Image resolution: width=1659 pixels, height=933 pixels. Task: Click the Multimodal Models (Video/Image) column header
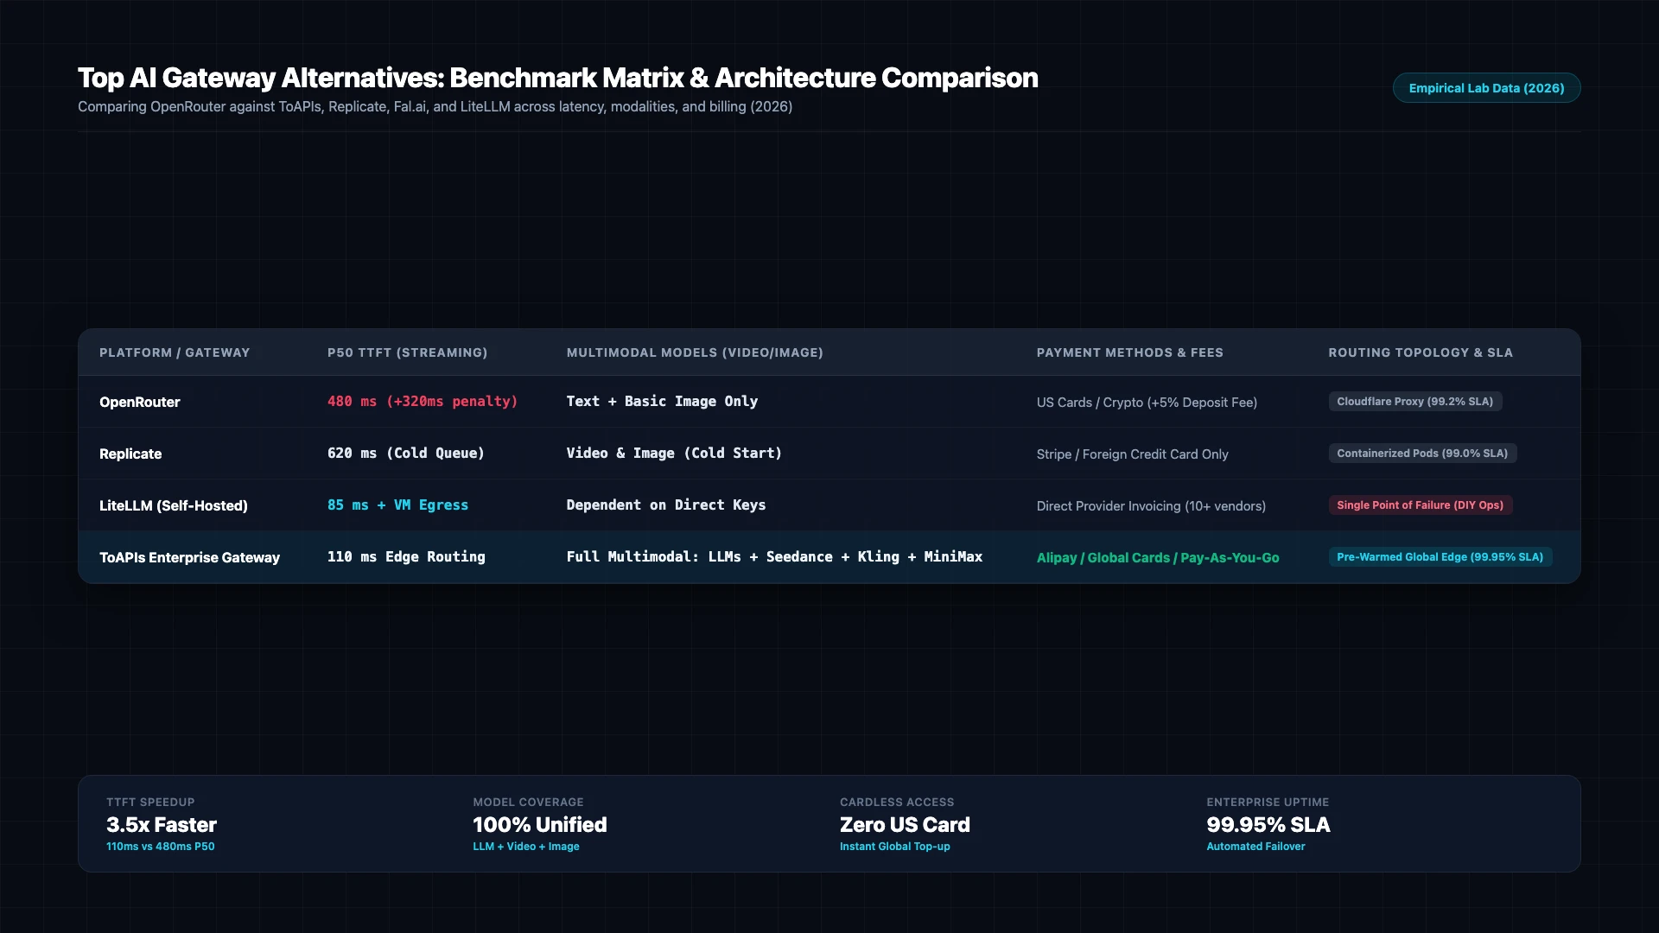(x=695, y=352)
